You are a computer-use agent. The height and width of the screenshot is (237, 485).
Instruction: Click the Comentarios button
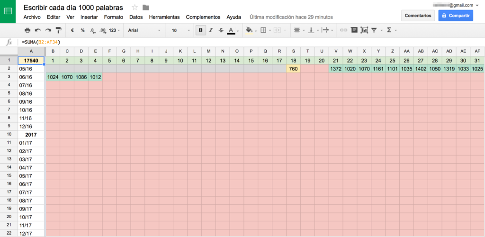(x=418, y=16)
